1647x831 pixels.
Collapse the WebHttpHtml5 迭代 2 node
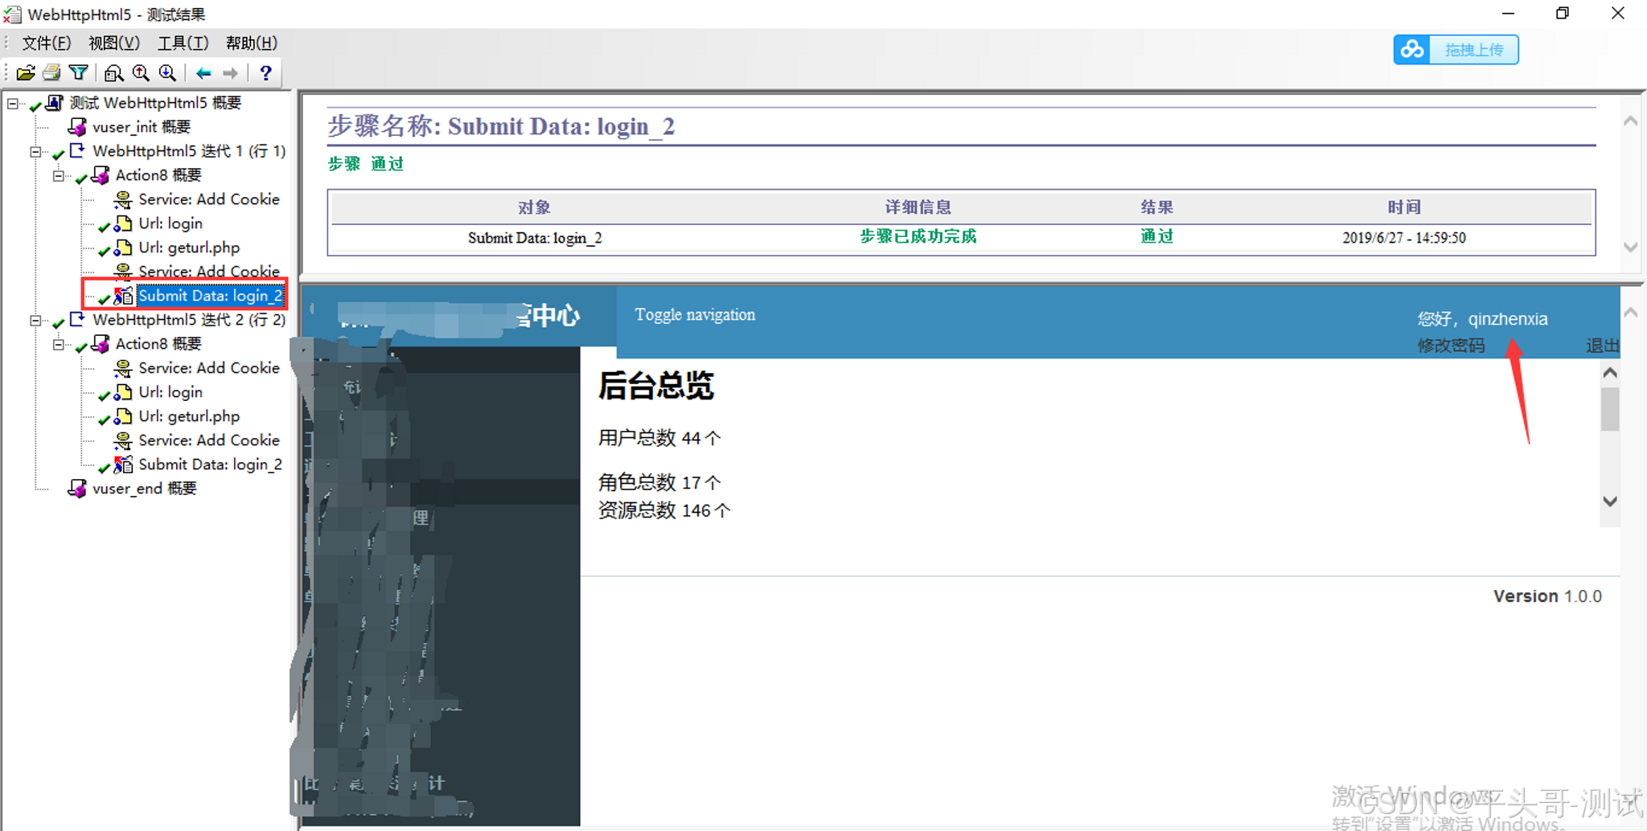click(x=35, y=320)
